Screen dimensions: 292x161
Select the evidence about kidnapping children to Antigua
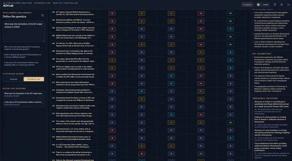coord(74,29)
